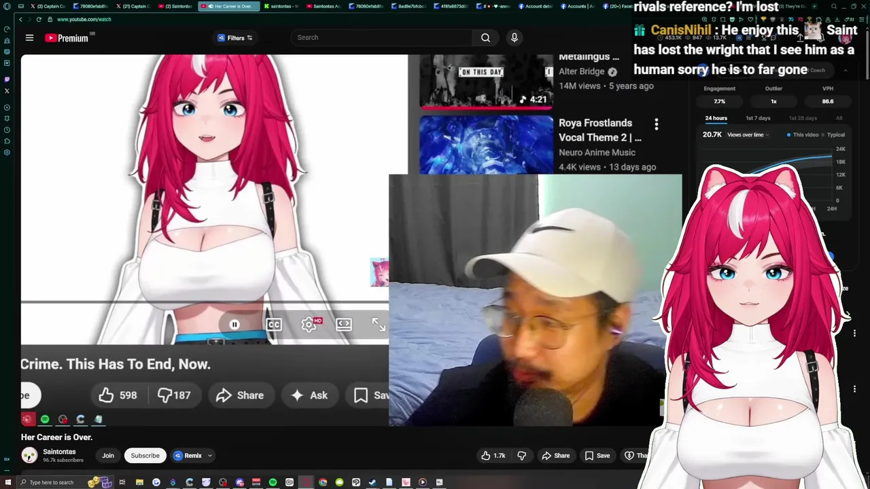Click the YouTube Premium logo
870x489 pixels.
coord(67,38)
